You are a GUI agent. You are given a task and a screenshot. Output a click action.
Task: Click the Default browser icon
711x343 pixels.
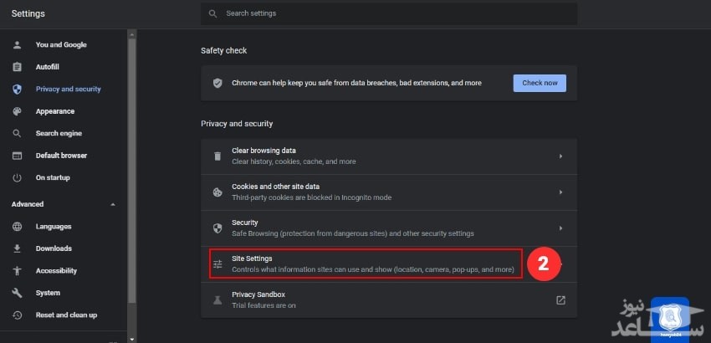(x=17, y=156)
